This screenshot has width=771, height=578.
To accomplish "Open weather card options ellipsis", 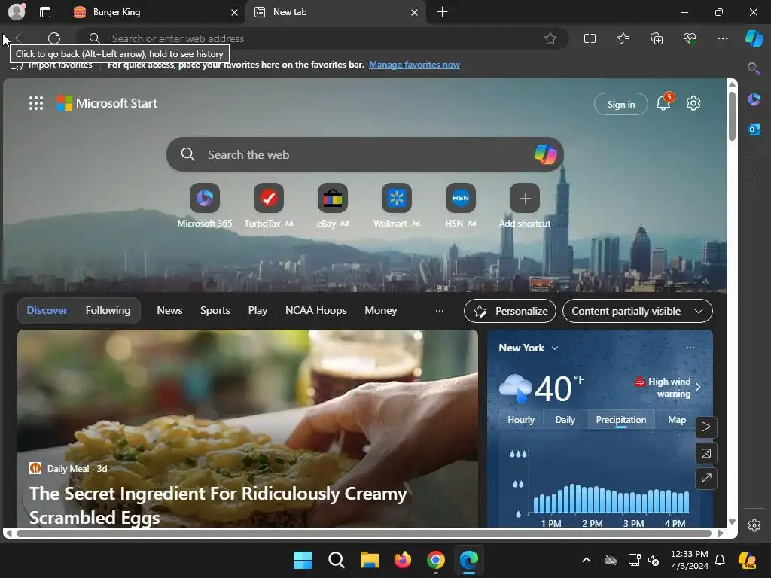I will click(690, 348).
